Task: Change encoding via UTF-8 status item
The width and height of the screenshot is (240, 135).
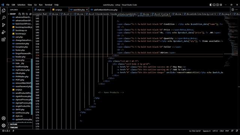Action: tap(215, 131)
